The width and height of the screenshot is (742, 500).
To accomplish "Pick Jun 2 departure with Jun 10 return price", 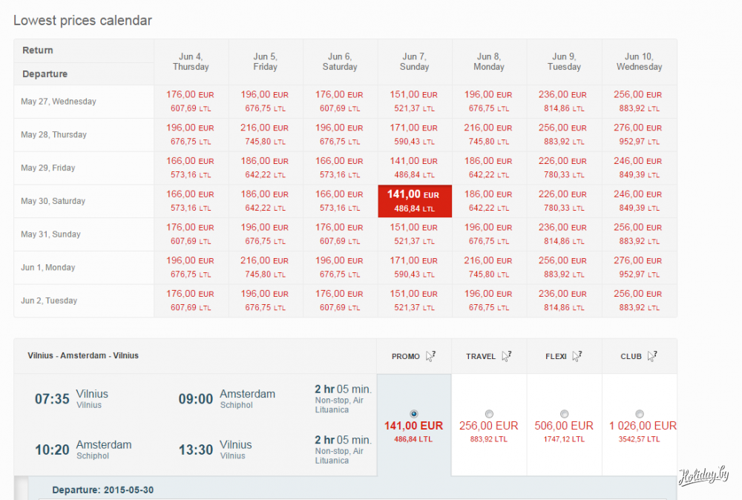I will tap(638, 300).
